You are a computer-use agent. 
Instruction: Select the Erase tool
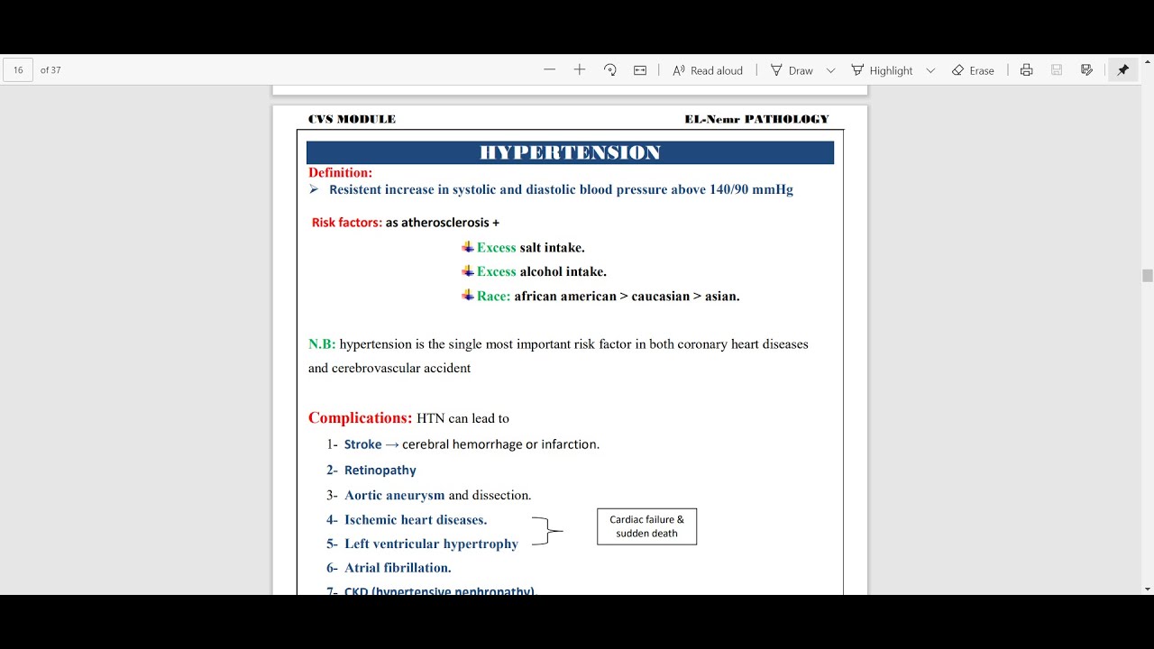tap(973, 70)
